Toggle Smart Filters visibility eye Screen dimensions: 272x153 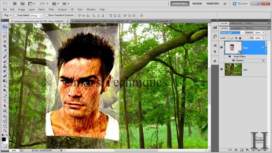point(229,57)
